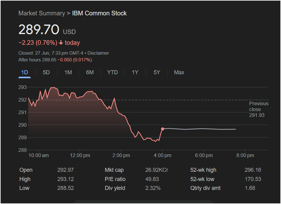Click the P/E ratio value 49.83
Screen dimensions: 281x204
[x=152, y=179]
